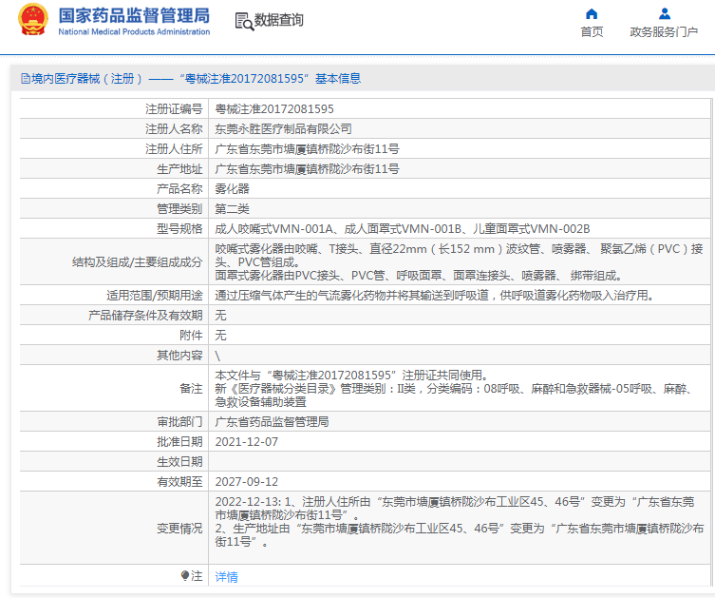Click the bullet icon beside 注
This screenshot has width=715, height=598.
point(186,575)
